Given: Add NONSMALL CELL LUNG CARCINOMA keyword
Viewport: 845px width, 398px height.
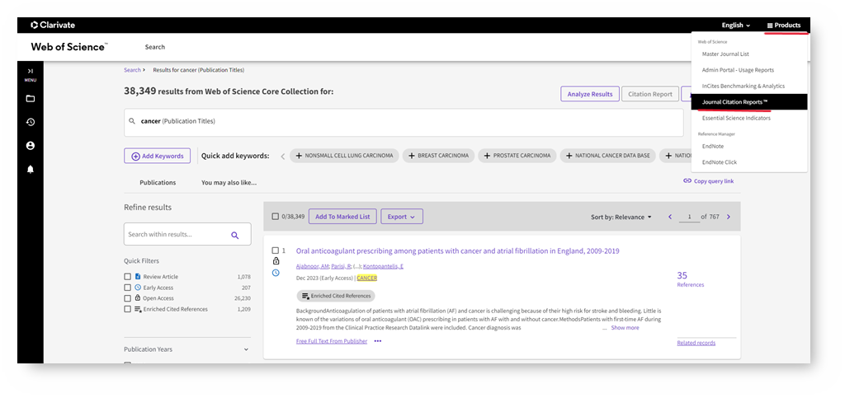Looking at the screenshot, I should point(344,156).
